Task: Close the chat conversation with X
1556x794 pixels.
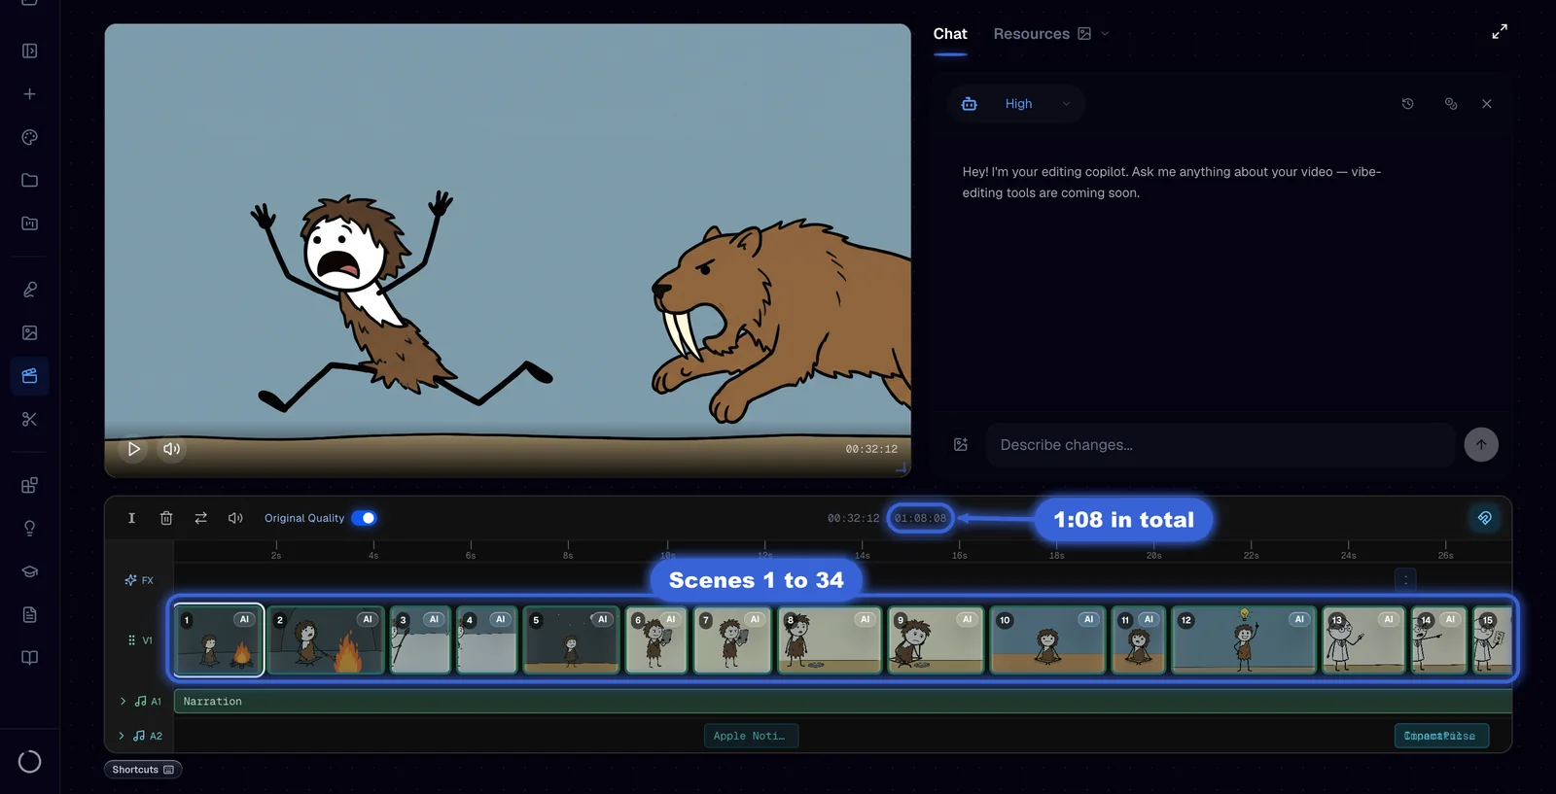Action: [x=1486, y=104]
